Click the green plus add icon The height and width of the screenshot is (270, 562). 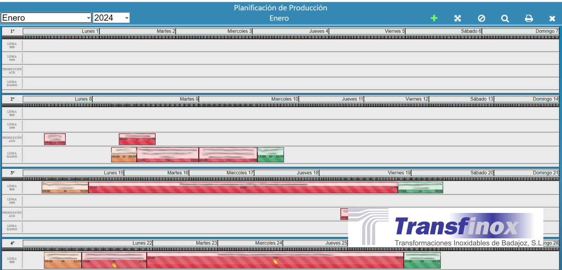click(434, 18)
